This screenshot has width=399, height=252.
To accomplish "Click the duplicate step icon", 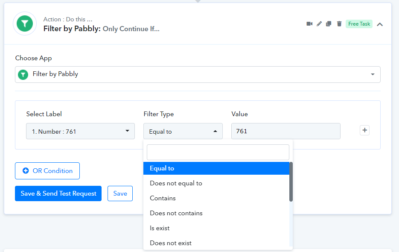I will (x=329, y=23).
